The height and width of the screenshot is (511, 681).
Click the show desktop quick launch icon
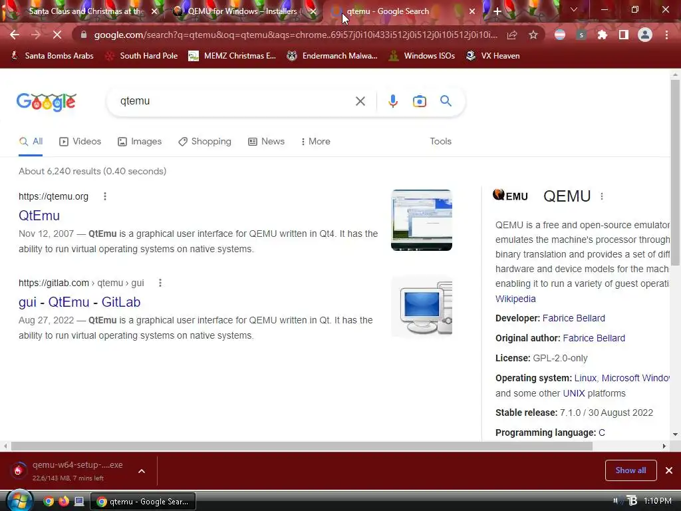point(79,502)
